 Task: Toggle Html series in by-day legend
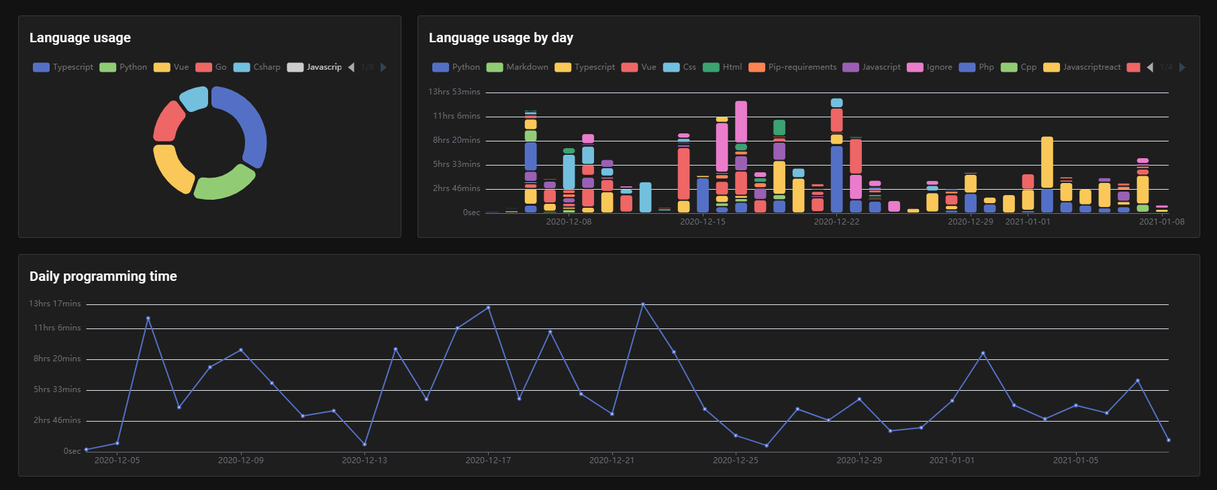(722, 67)
